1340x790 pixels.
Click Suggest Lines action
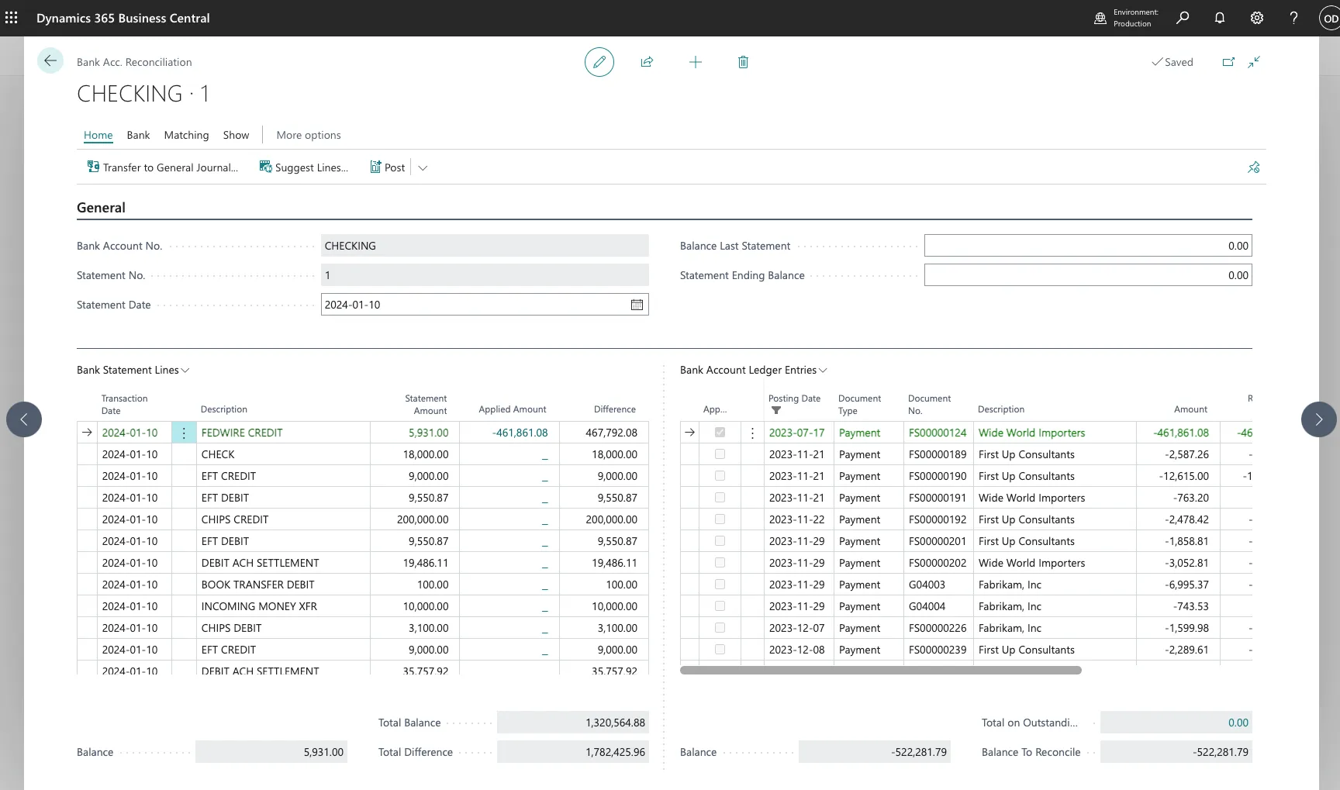304,167
